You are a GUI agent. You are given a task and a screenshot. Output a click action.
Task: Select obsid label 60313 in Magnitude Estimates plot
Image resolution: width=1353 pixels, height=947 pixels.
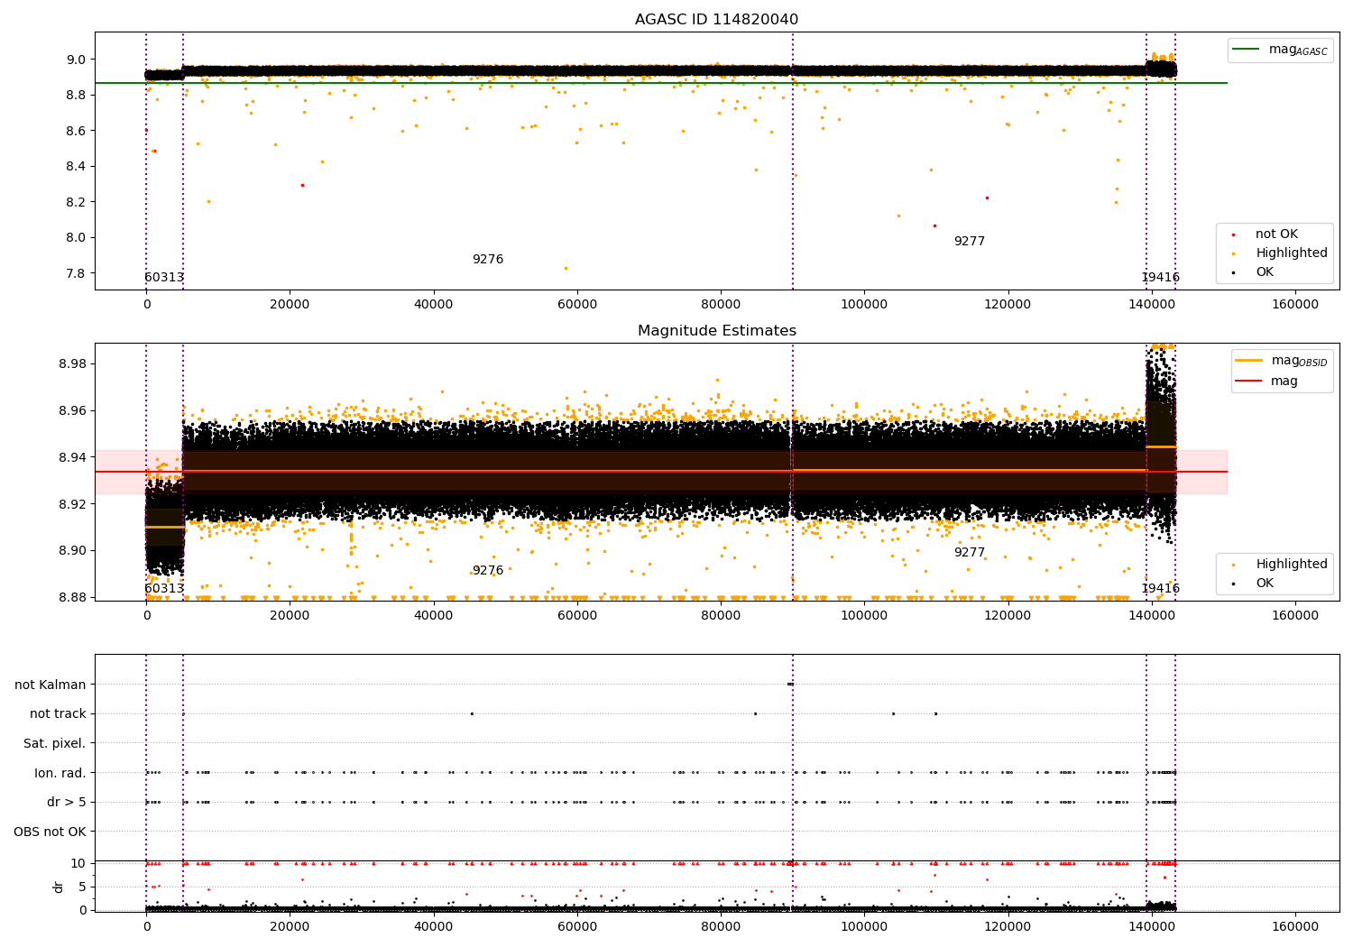164,589
